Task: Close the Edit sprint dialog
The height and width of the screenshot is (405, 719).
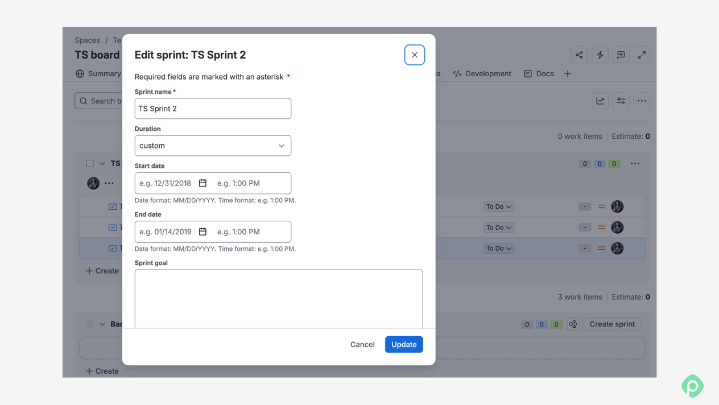Action: pyautogui.click(x=415, y=55)
